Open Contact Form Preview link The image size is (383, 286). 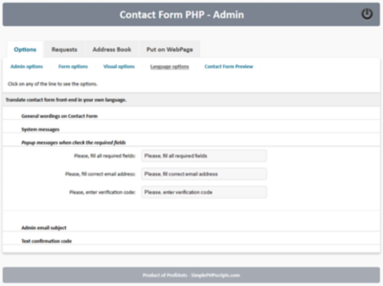[x=229, y=67]
